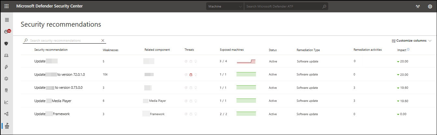The height and width of the screenshot is (135, 437).
Task: Sort by Security recommendation column header
Action: click(51, 50)
